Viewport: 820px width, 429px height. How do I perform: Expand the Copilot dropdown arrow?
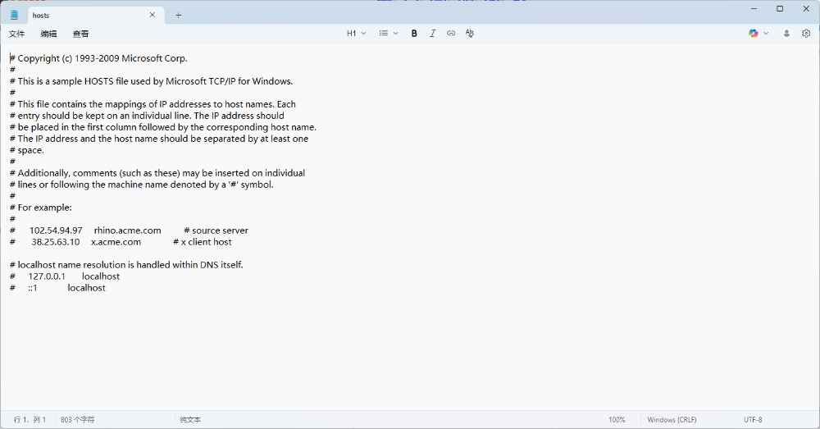[x=767, y=34]
